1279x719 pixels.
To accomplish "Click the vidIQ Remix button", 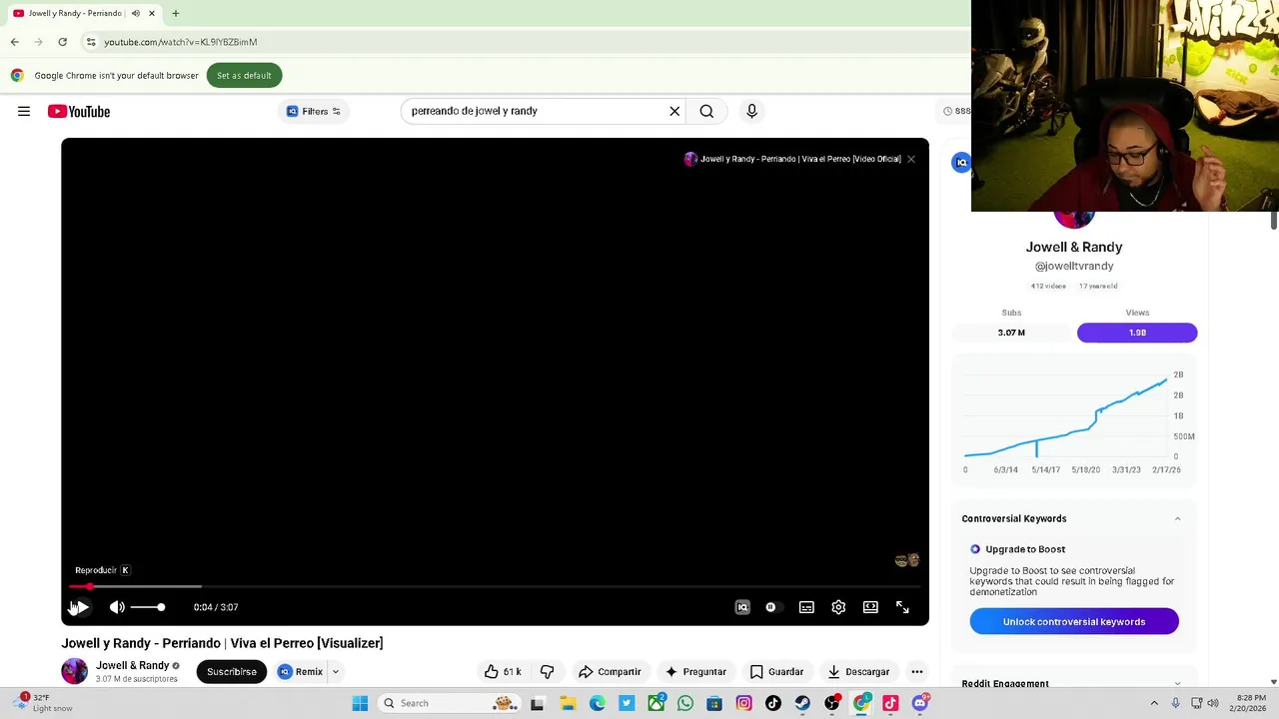I will pos(300,672).
